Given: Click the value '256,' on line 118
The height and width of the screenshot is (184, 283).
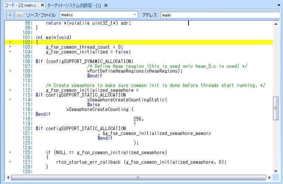Looking at the screenshot, I should tap(138, 119).
